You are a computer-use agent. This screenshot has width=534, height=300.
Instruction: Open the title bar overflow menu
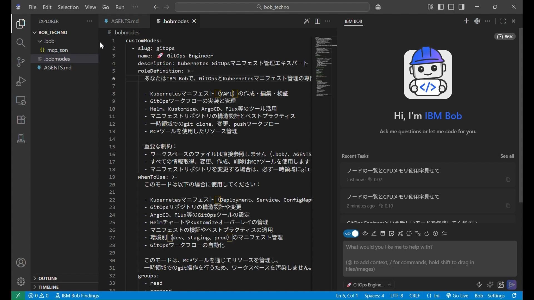(135, 7)
